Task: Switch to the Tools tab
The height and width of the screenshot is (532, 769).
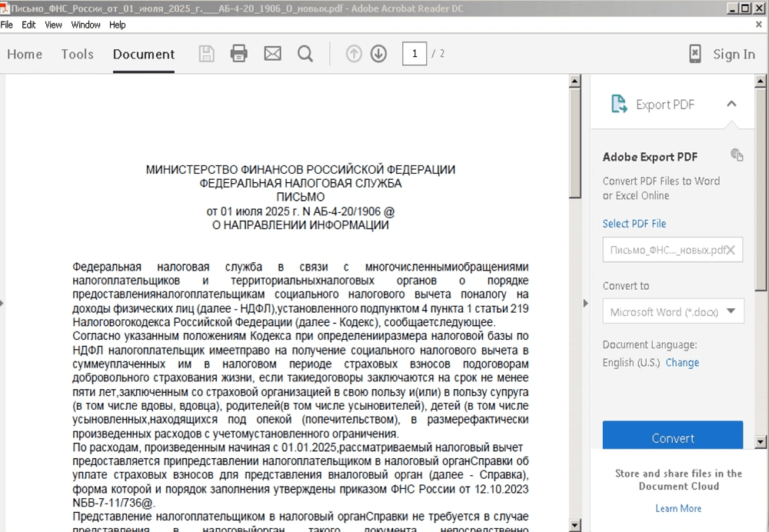Action: pos(77,54)
